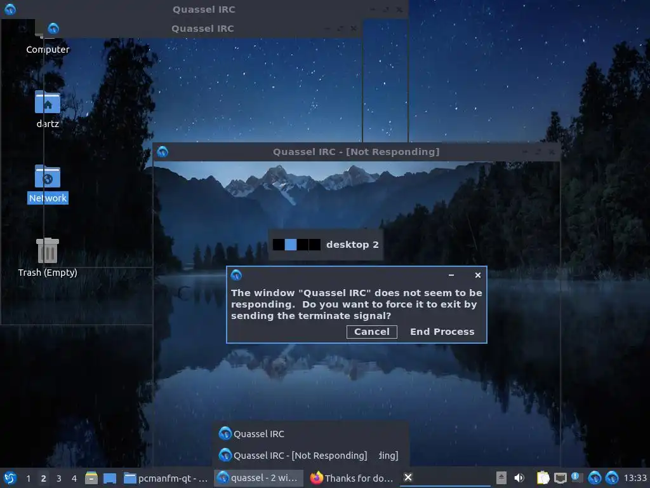
Task: Switch to desktop 2 in the pager
Action: click(43, 478)
